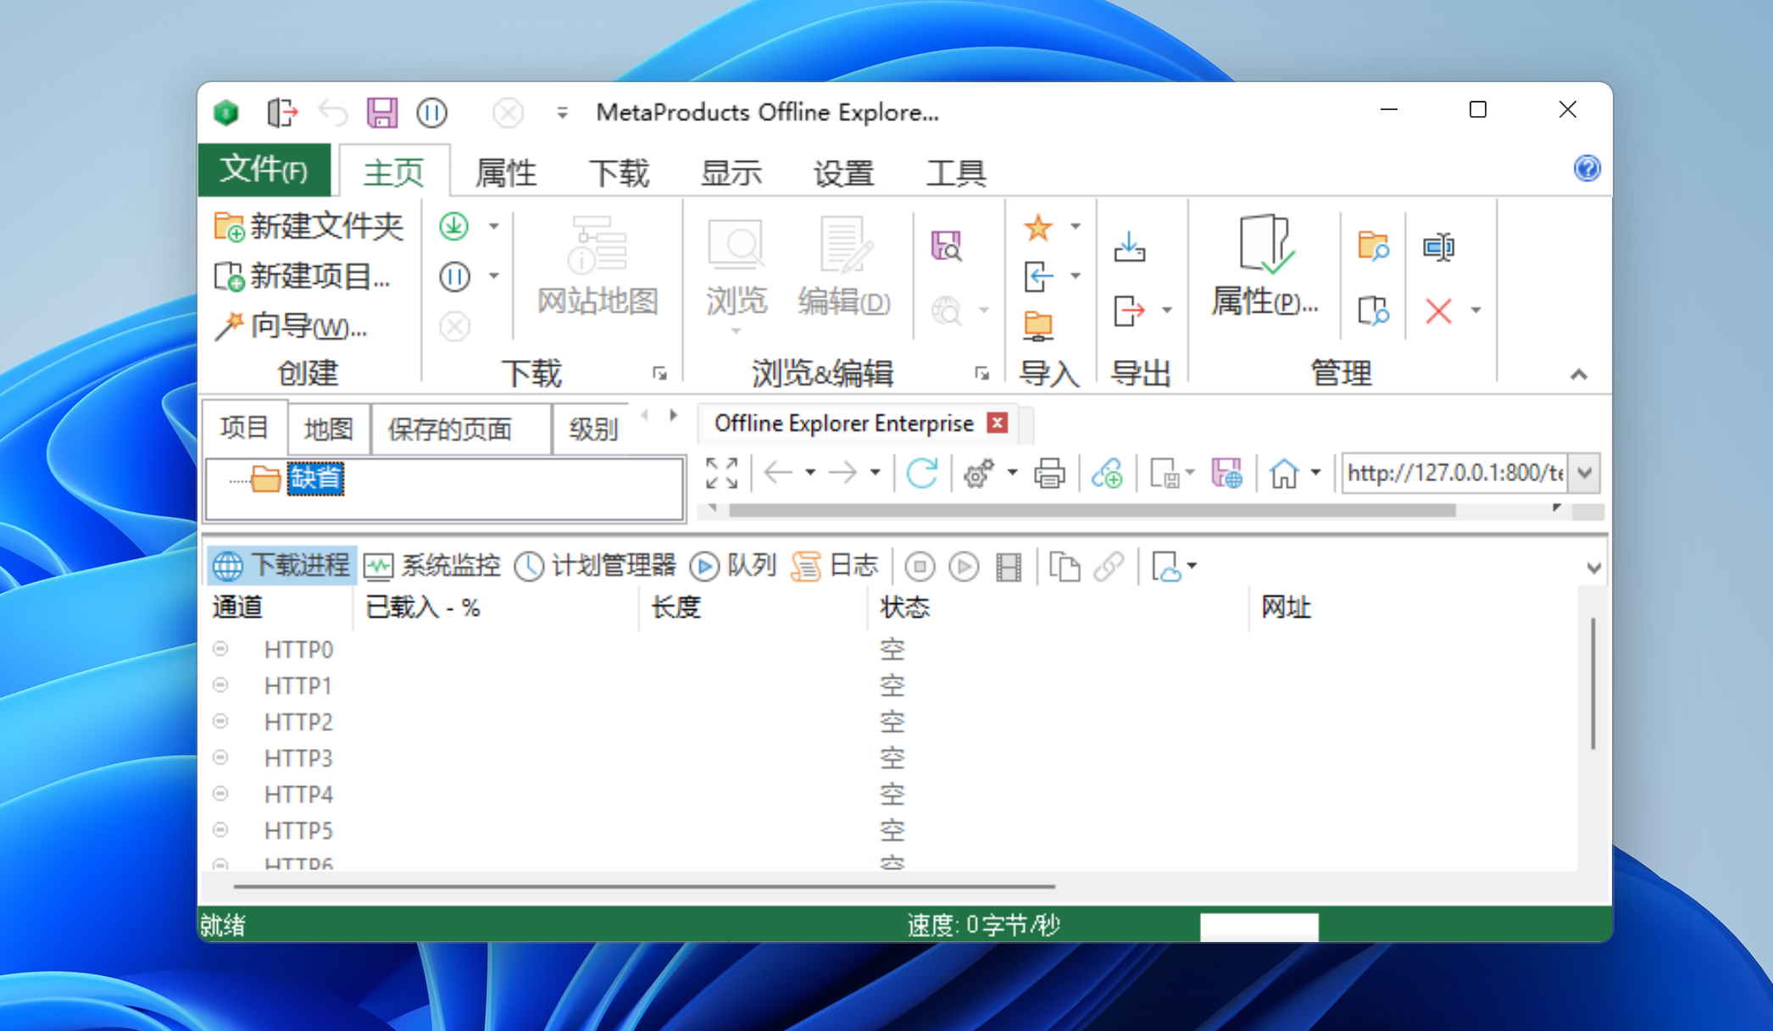Open the 系统监控 tab

[x=431, y=566]
